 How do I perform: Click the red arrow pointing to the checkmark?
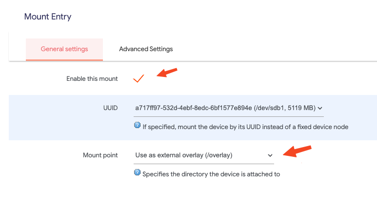tap(167, 73)
